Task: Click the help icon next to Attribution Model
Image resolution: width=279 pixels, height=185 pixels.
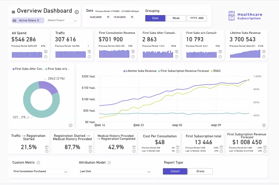Action: point(109,163)
